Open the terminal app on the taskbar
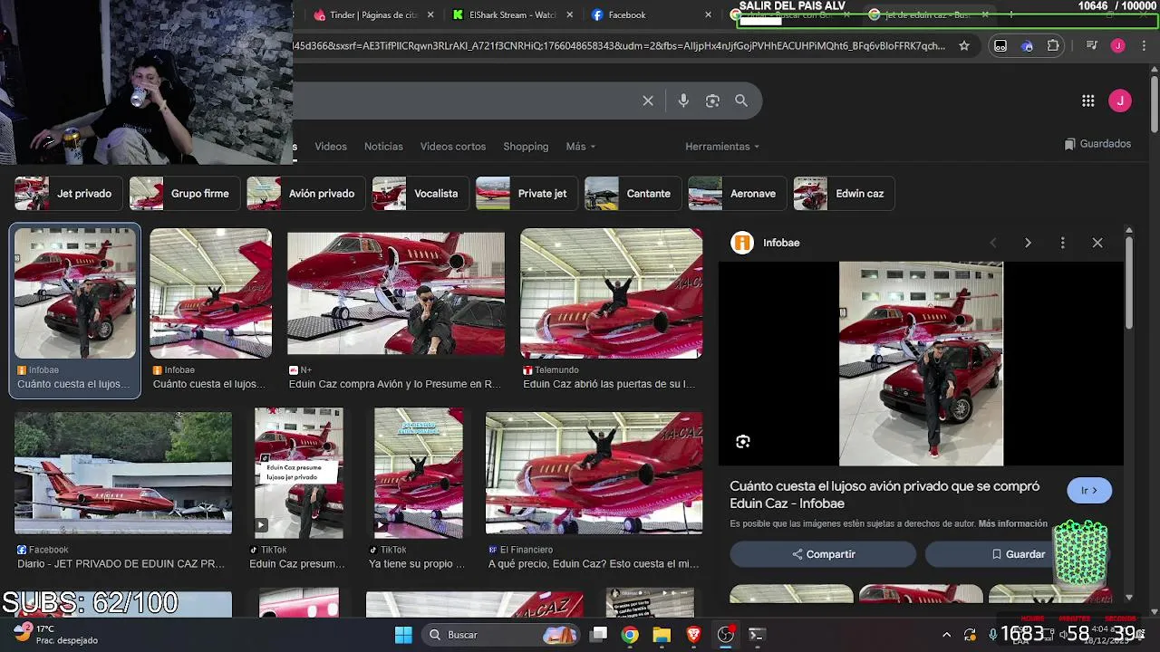Screen dimensions: 1160x652 757,635
